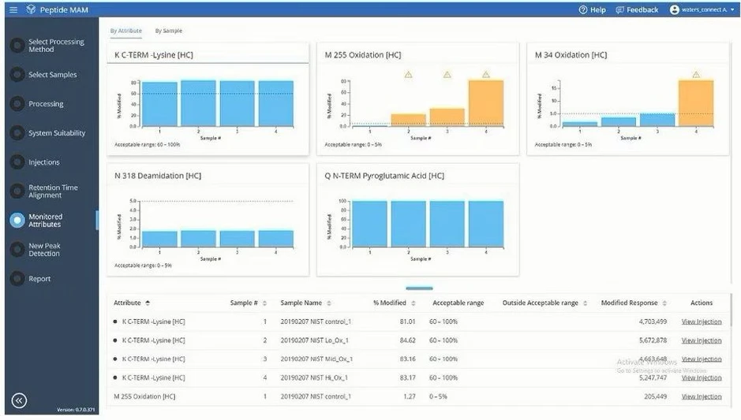
Task: Click the 205,449 Modified Response value
Action: [656, 396]
